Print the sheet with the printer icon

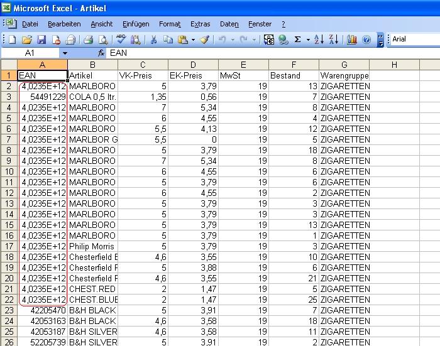88,40
